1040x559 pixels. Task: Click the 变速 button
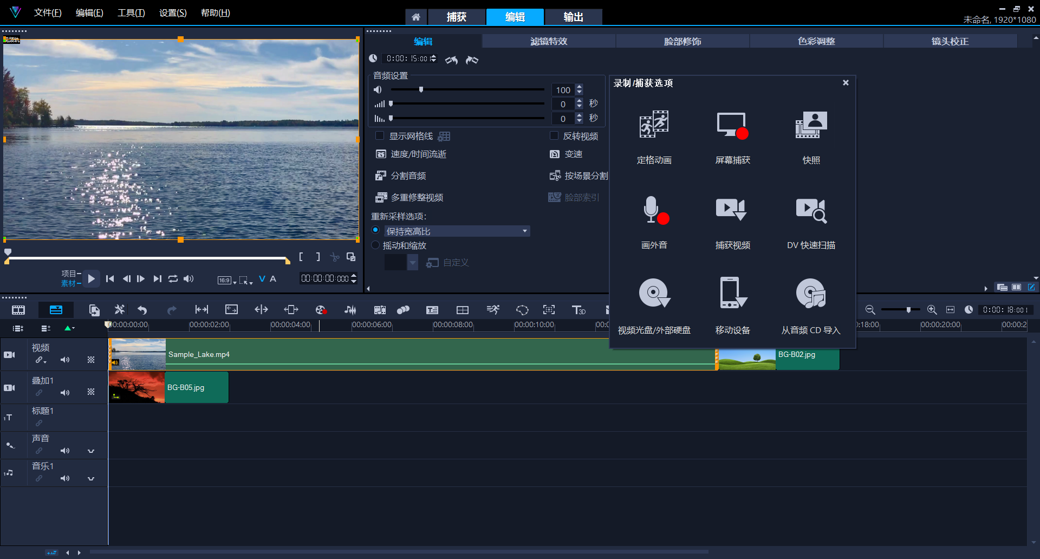[x=566, y=154]
